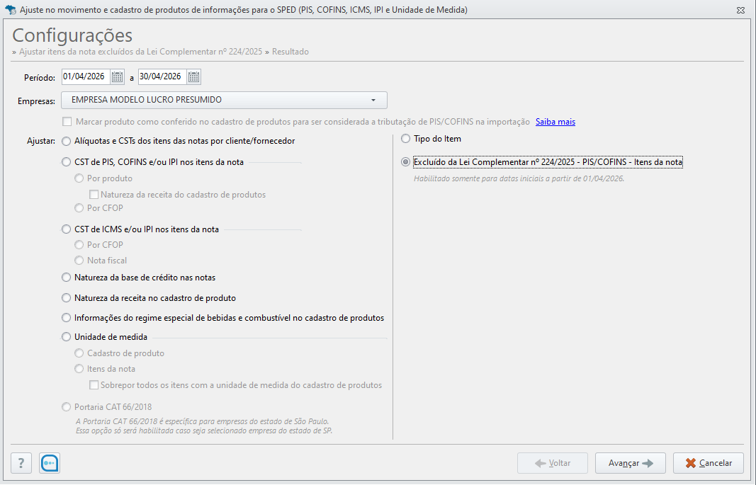Click the application icon in title bar
Image resolution: width=756 pixels, height=485 pixels.
(10, 10)
